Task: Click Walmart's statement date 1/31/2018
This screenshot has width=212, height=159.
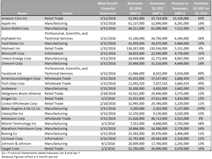Action: tap(108, 48)
